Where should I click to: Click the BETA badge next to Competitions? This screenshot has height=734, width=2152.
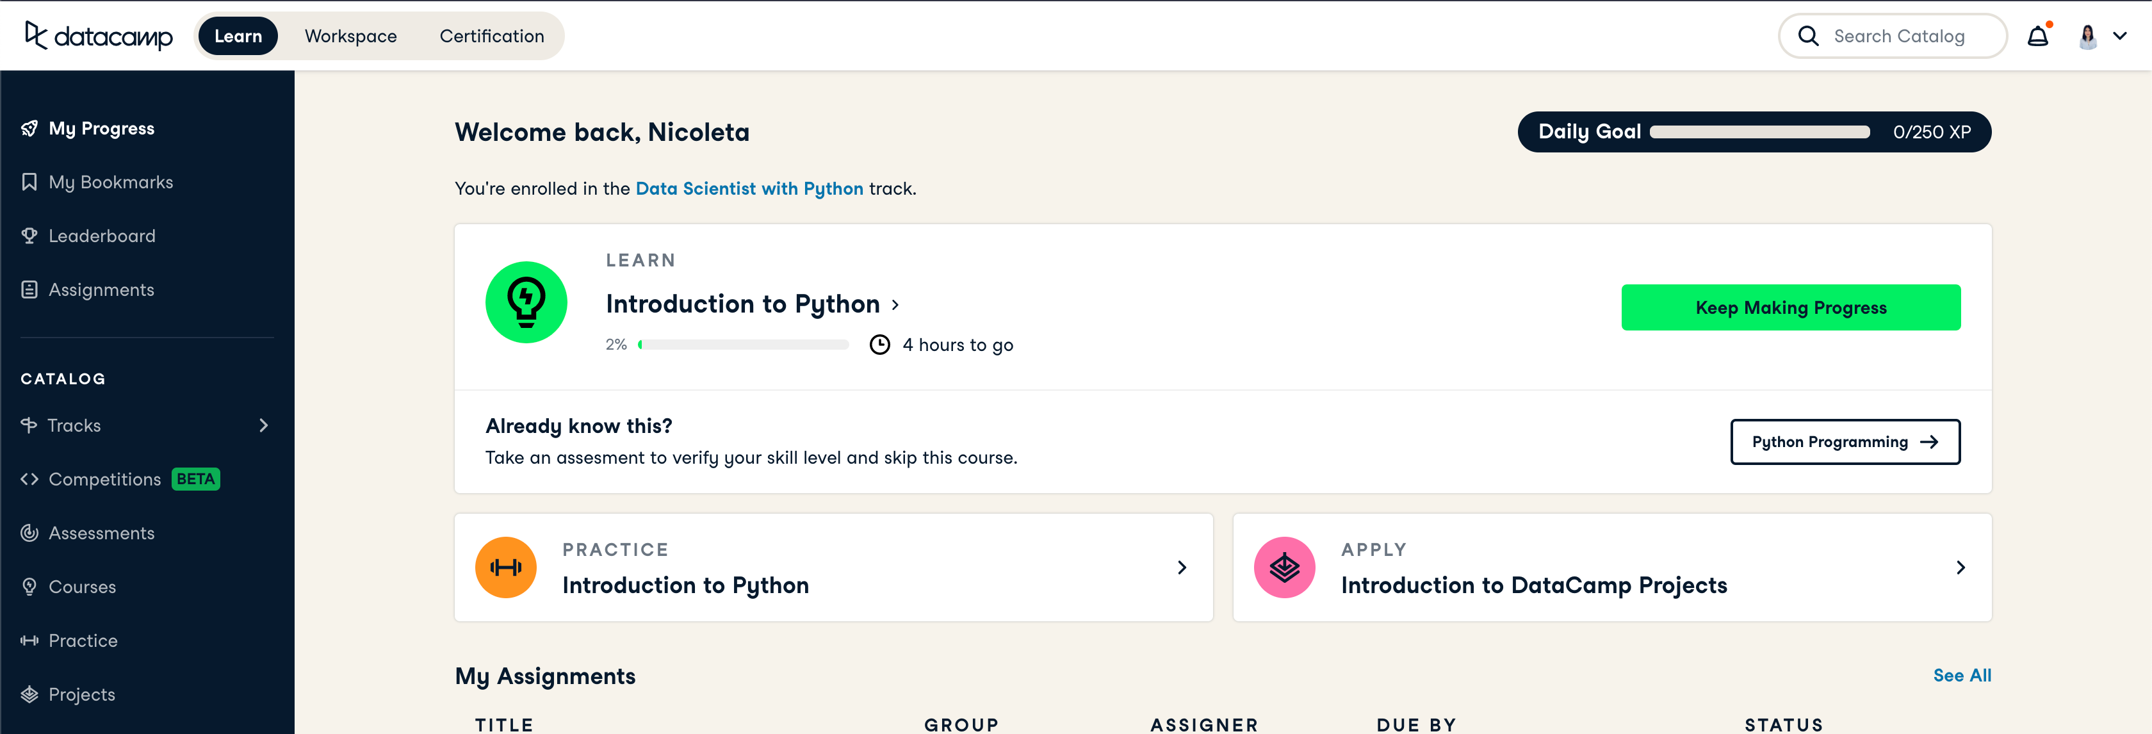[x=195, y=479]
